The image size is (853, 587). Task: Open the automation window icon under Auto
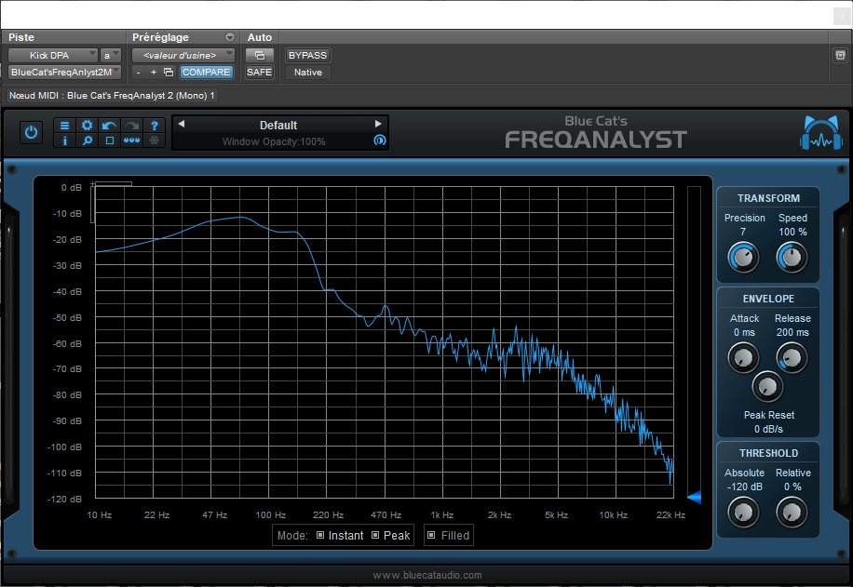pyautogui.click(x=260, y=56)
